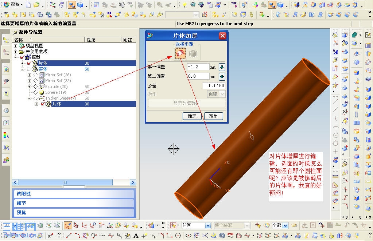Click the 公差 tolerance field

pos(214,86)
